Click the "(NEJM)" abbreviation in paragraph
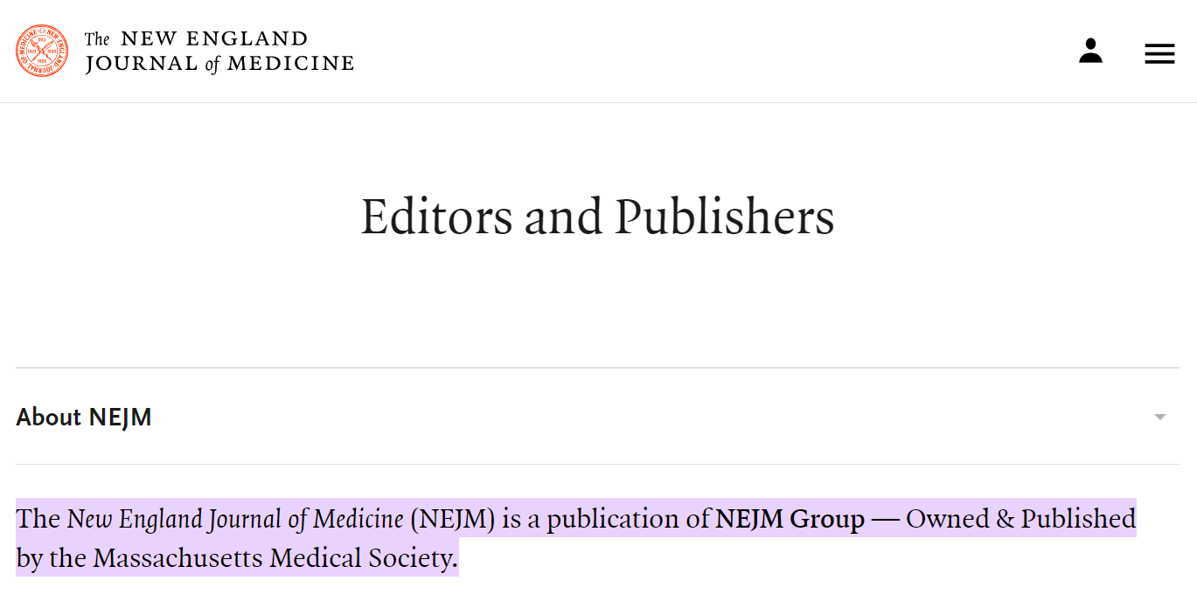Image resolution: width=1197 pixels, height=601 pixels. 452,519
